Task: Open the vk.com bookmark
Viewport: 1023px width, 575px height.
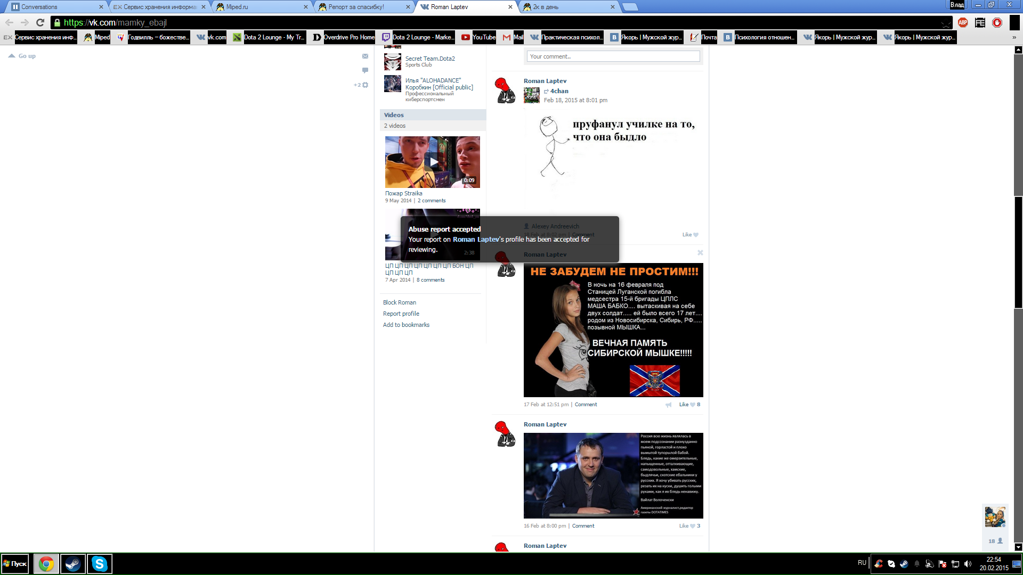Action: coord(212,37)
